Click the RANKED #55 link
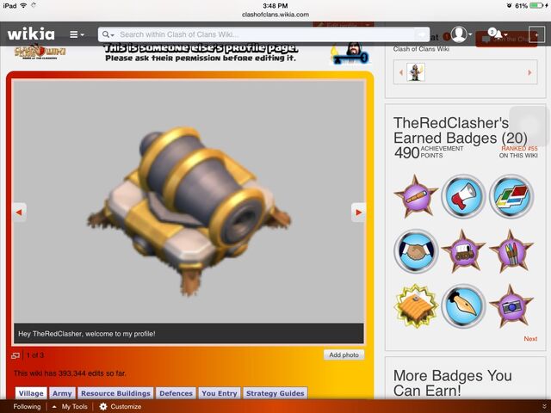The image size is (551, 413). [519, 149]
